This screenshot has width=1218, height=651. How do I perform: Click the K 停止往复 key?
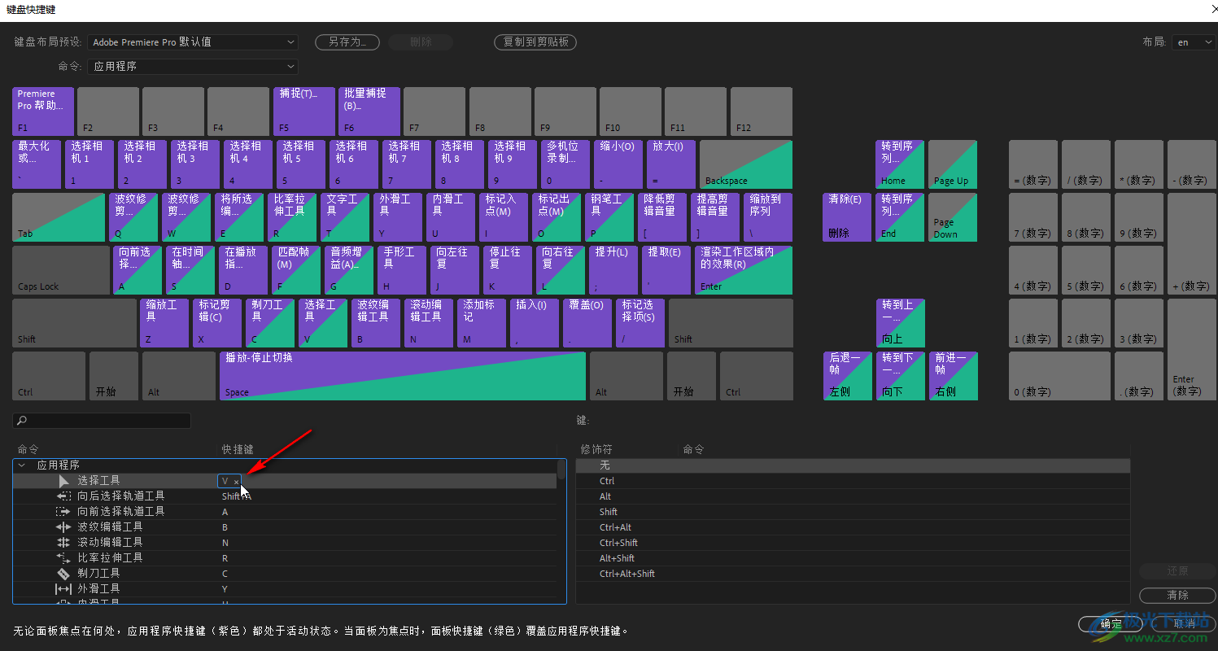[x=508, y=270]
